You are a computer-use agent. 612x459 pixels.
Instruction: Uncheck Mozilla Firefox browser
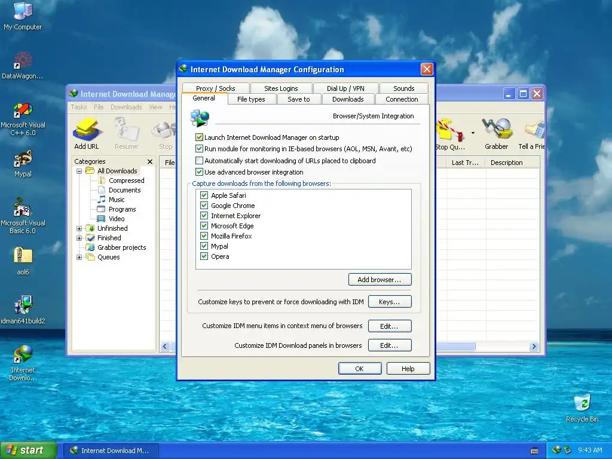(x=204, y=235)
